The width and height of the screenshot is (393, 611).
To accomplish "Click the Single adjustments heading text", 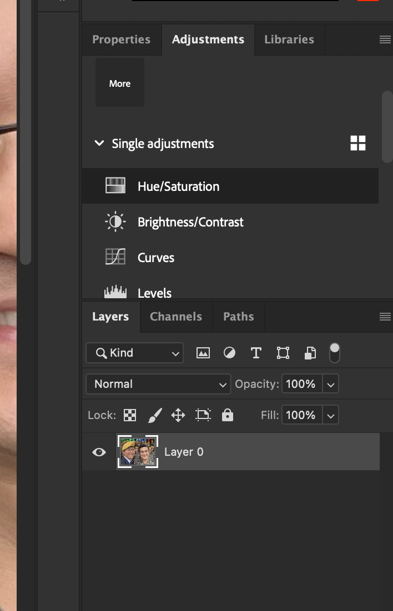I will pyautogui.click(x=163, y=144).
